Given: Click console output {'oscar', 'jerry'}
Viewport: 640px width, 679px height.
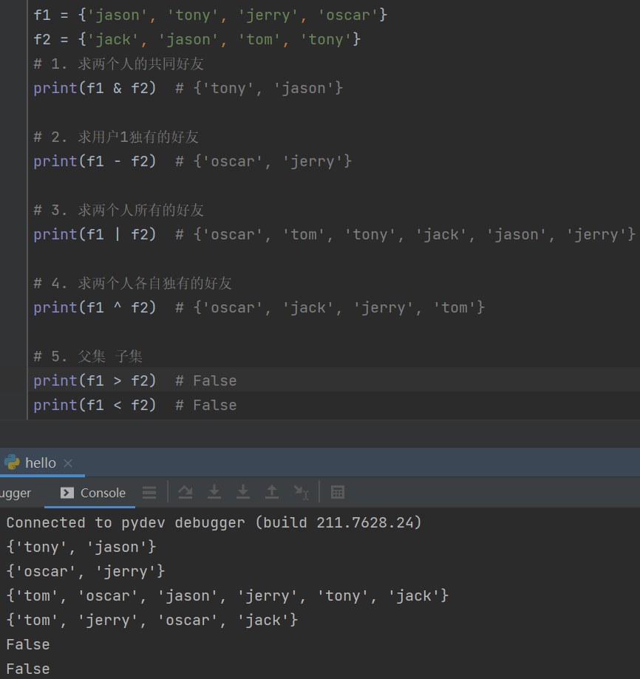Looking at the screenshot, I should tap(85, 572).
